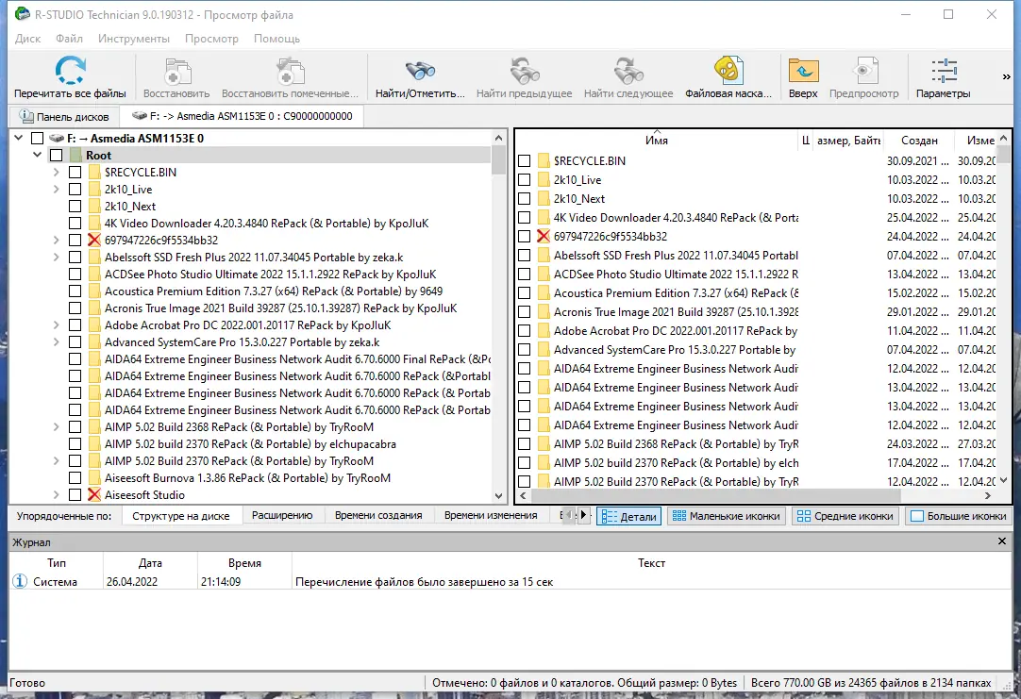Check AIMP 5.02 Build 2368 checkbox in tree
Viewport: 1021px width, 699px height.
click(75, 427)
